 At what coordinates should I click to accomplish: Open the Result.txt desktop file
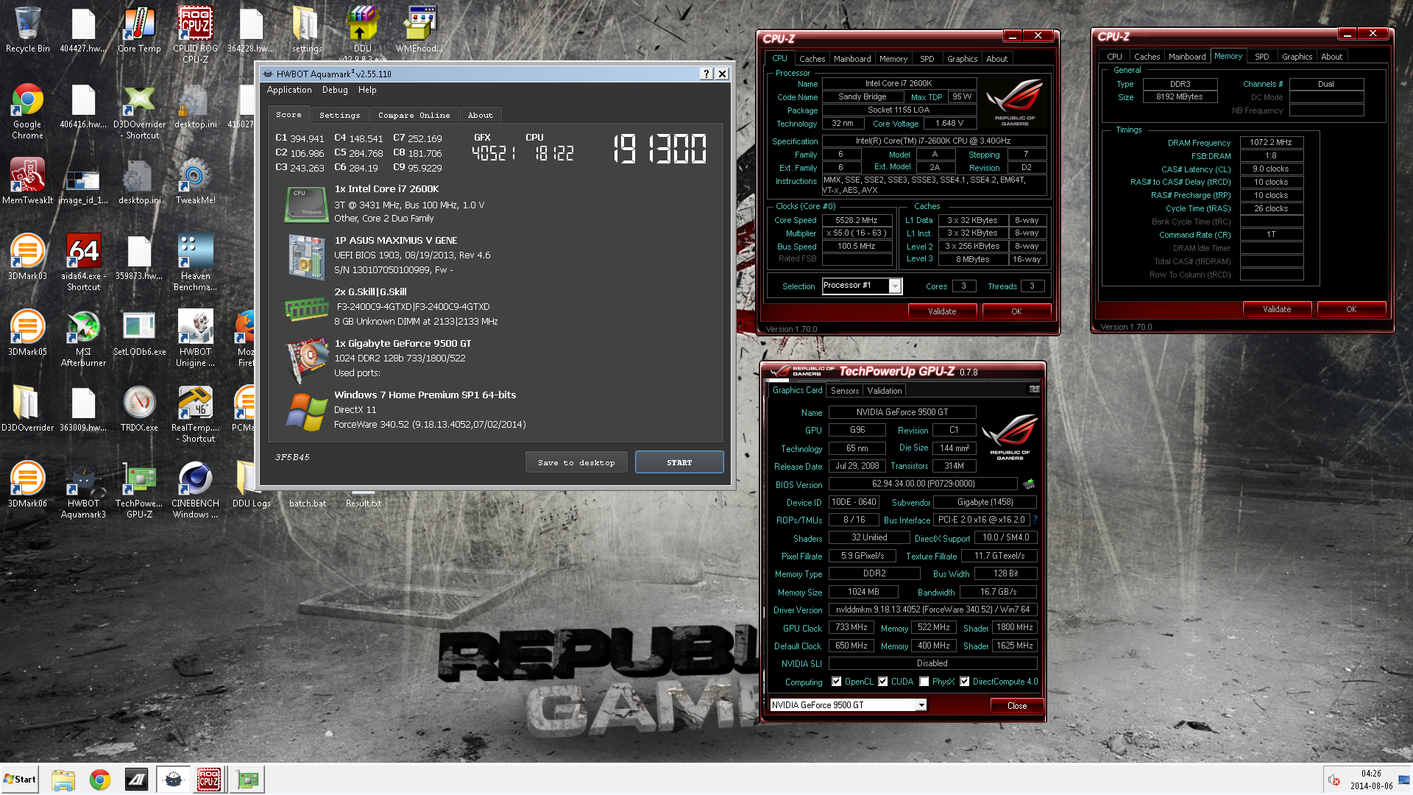(363, 504)
